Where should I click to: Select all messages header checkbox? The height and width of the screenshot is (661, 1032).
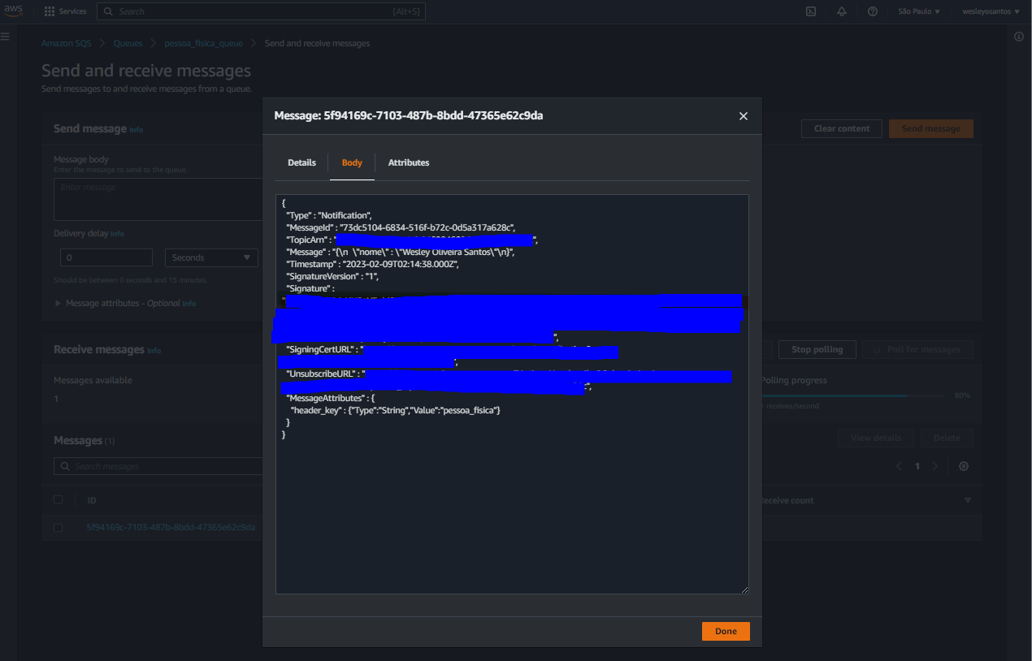[x=58, y=499]
